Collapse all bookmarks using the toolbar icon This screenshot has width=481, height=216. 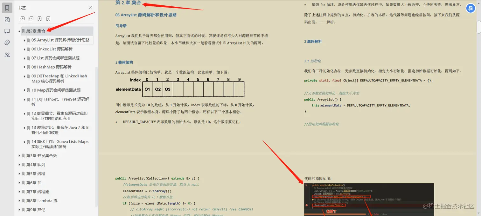tap(31, 19)
